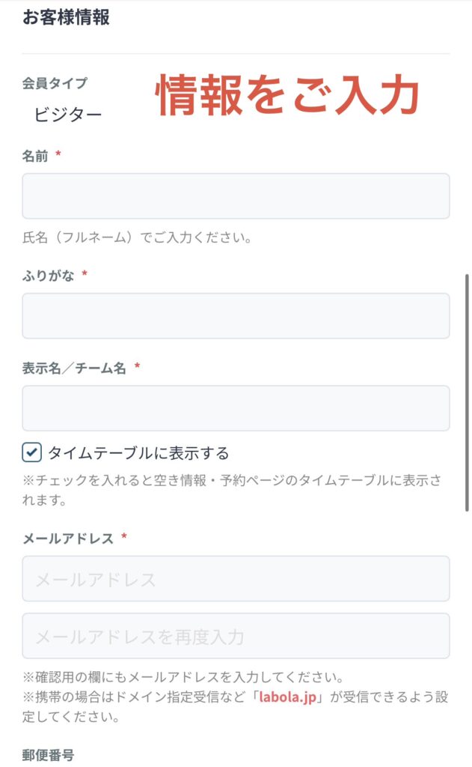Focus the メールアドレスを再度入力 confirmation field
This screenshot has height=767, width=472.
tap(236, 636)
